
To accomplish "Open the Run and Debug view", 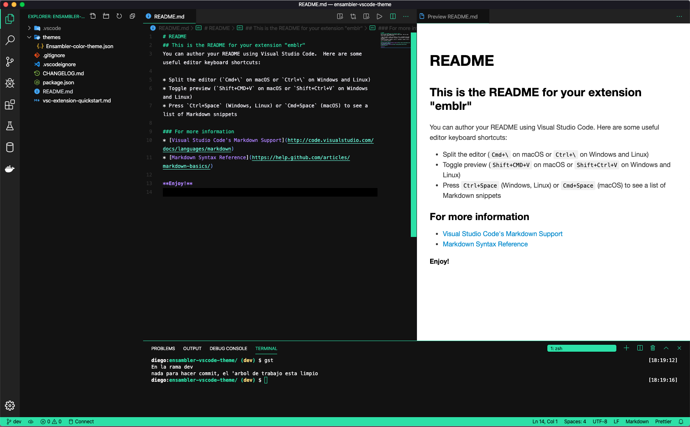I will coord(10,83).
